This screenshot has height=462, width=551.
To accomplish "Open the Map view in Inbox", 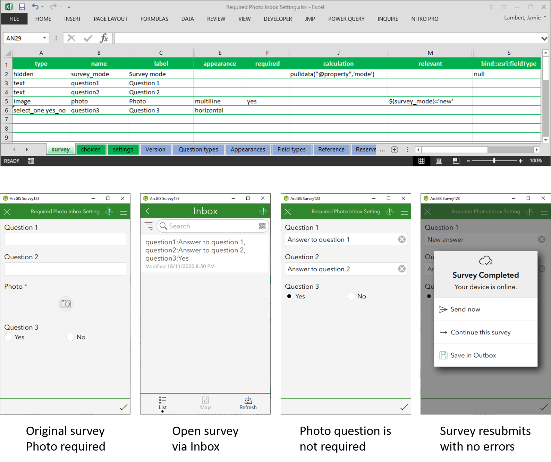I will 205,403.
